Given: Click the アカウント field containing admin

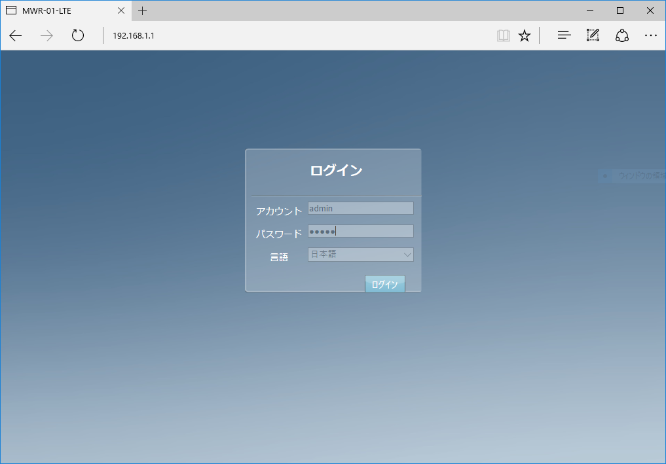Looking at the screenshot, I should (360, 208).
